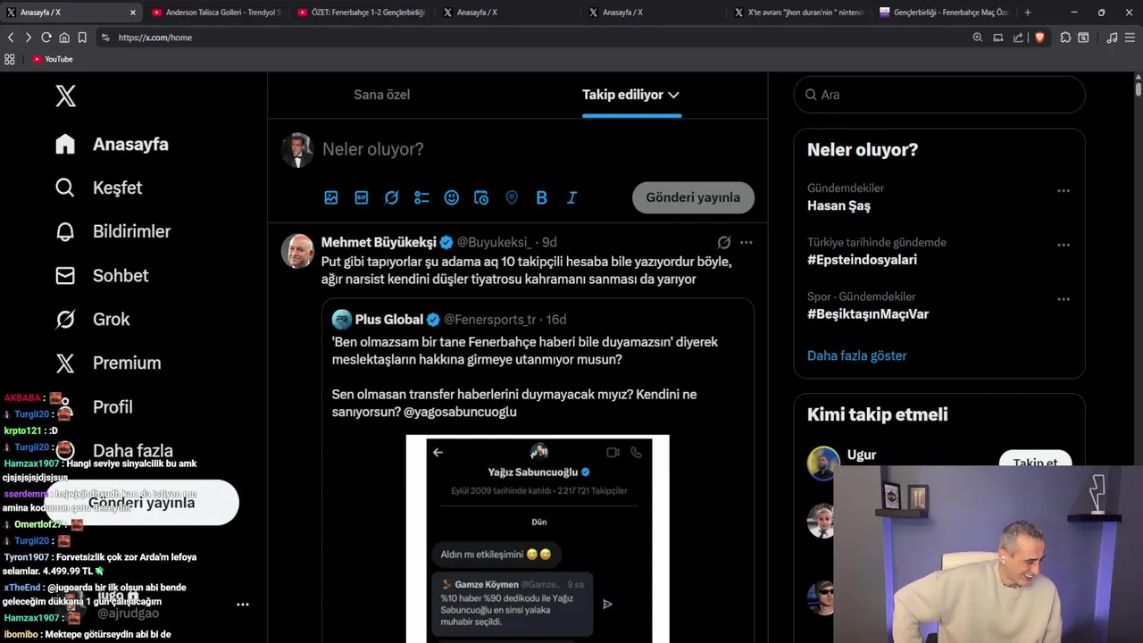The height and width of the screenshot is (643, 1143).
Task: Open #BeşiktaşınMaçıVar trending topic
Action: point(868,314)
